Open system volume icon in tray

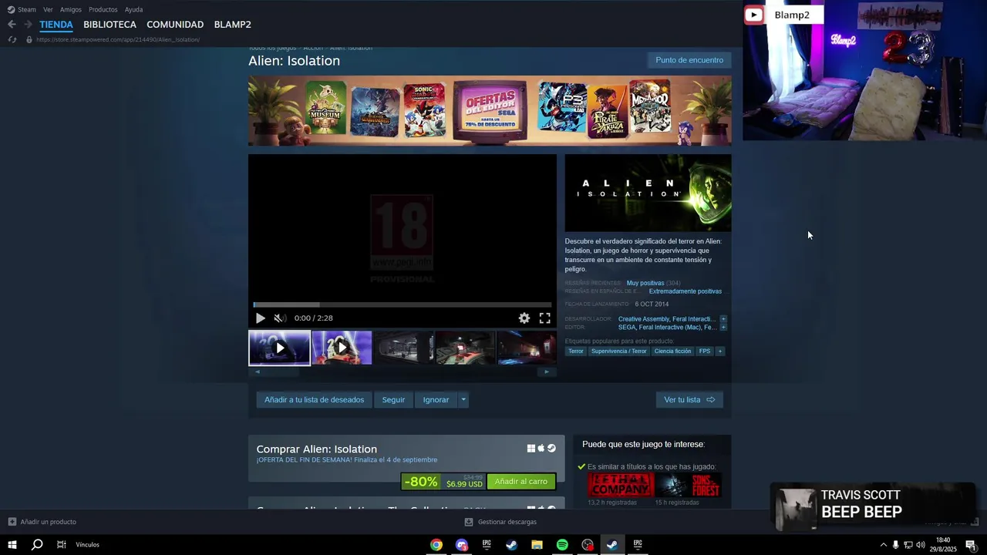pos(920,545)
